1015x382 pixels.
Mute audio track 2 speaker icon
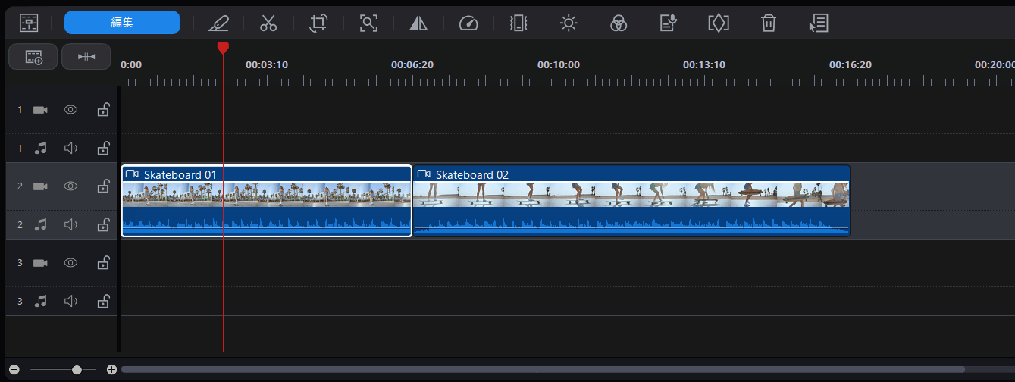(70, 225)
